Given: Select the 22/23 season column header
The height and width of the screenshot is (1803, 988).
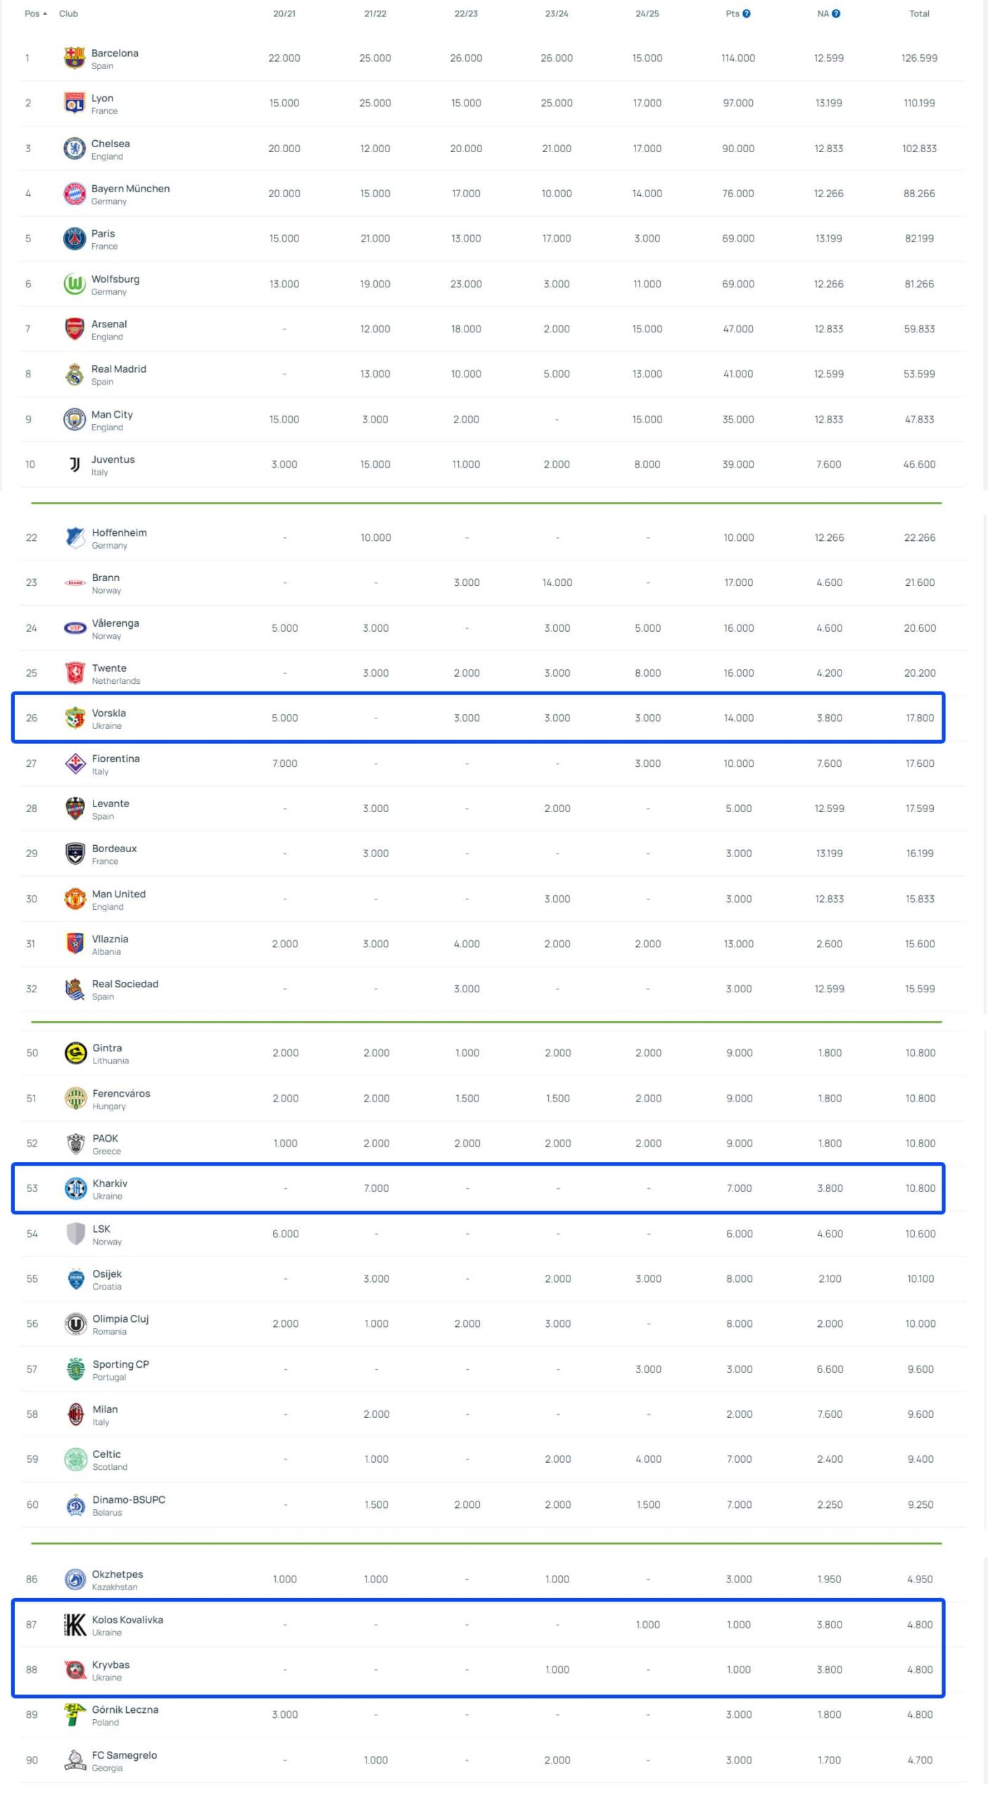Looking at the screenshot, I should coord(466,13).
